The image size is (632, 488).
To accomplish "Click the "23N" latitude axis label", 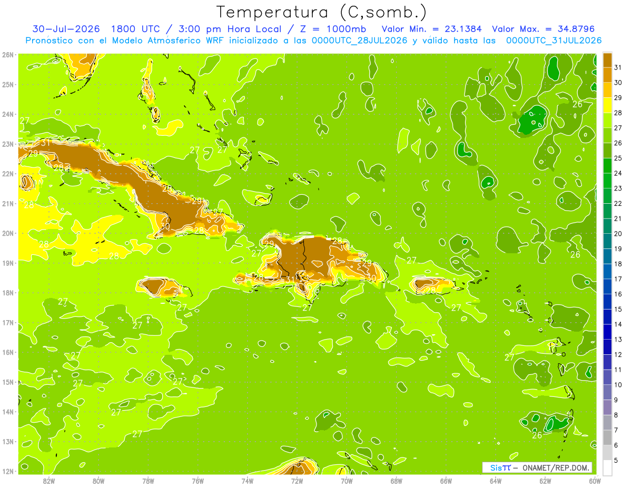I will point(7,144).
